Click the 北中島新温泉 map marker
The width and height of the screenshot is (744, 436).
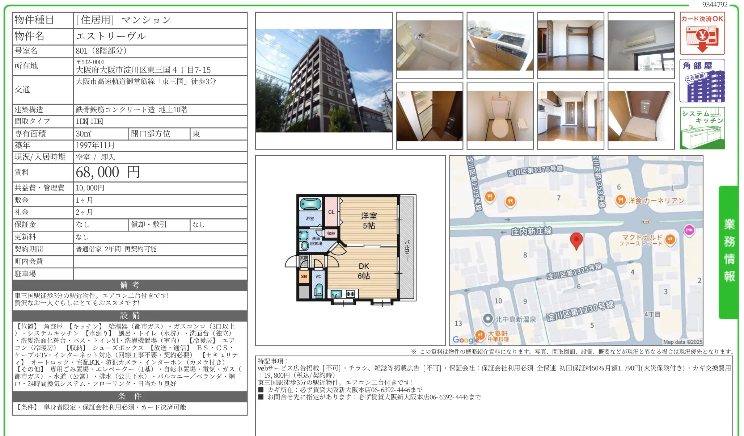coord(488,319)
